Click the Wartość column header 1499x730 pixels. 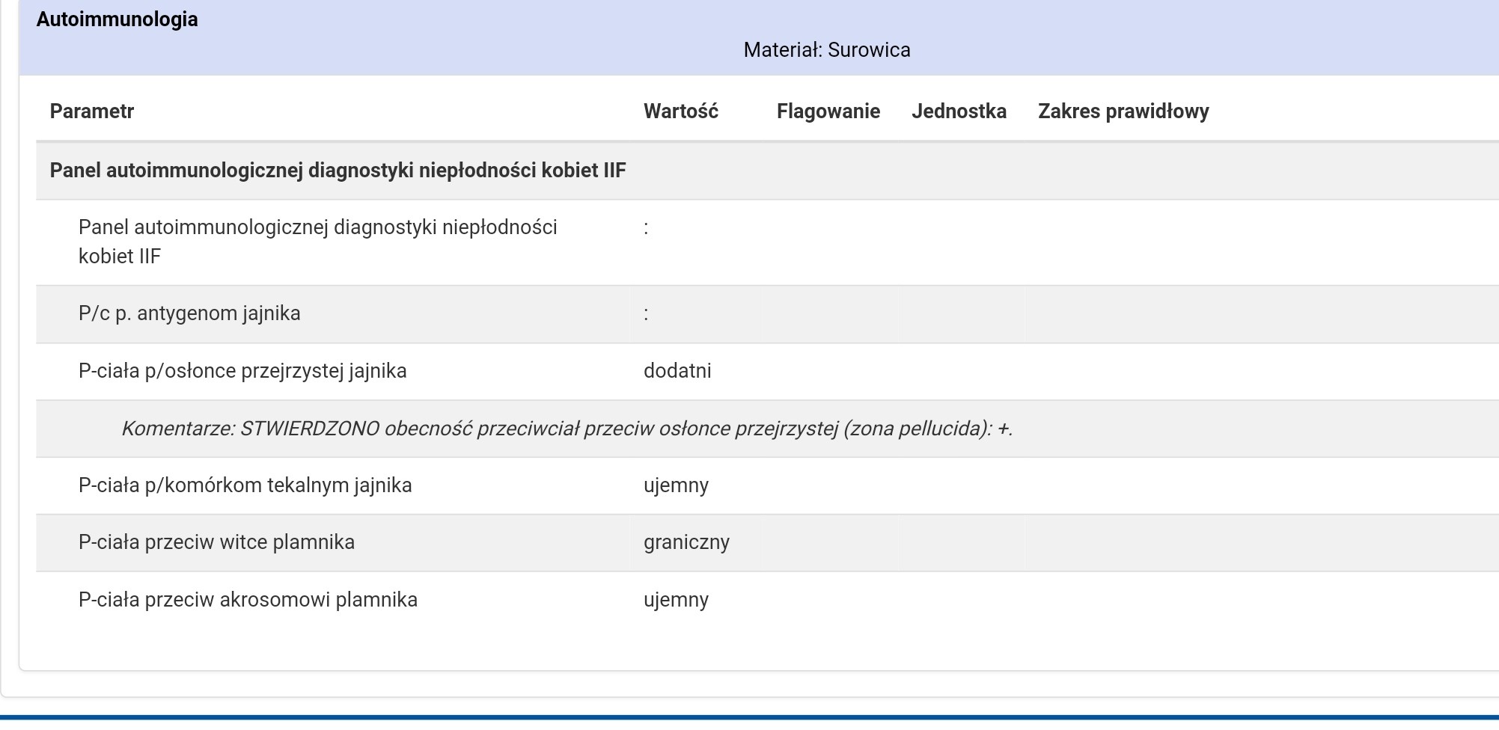click(x=680, y=111)
